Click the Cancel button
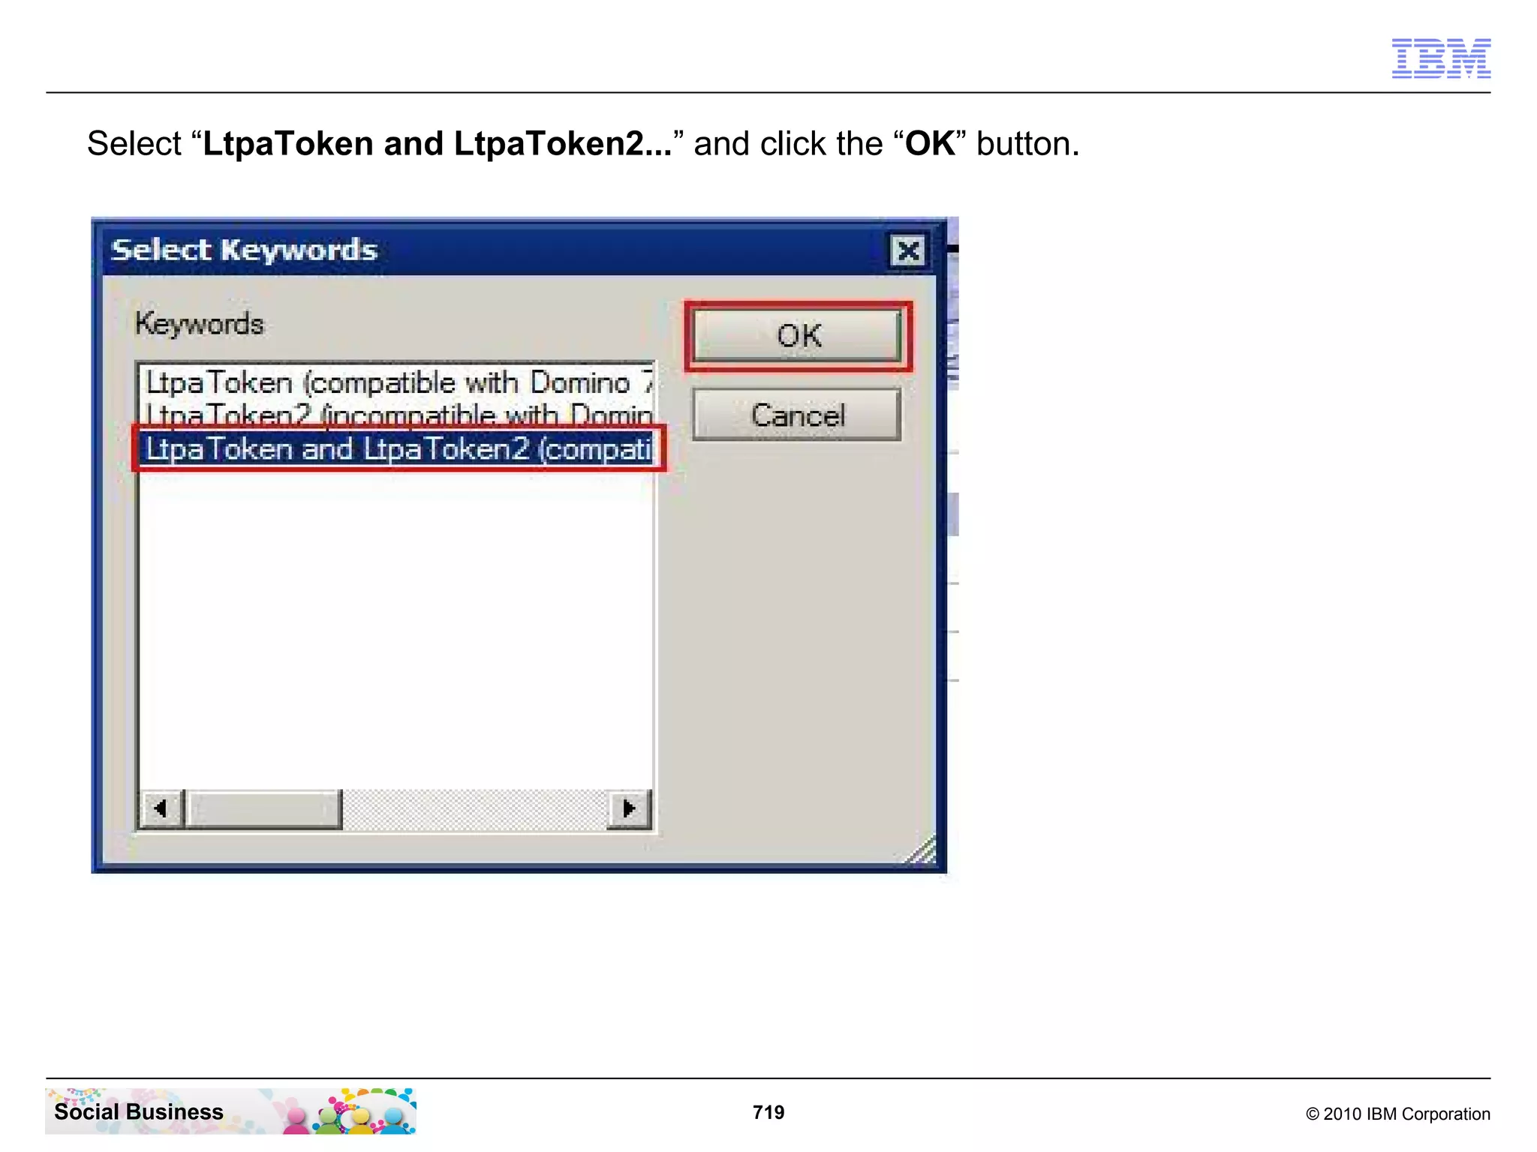The height and width of the screenshot is (1152, 1537). [797, 415]
